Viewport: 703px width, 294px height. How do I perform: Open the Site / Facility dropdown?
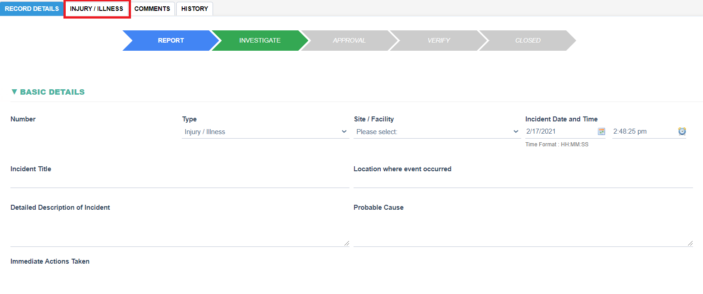click(437, 132)
